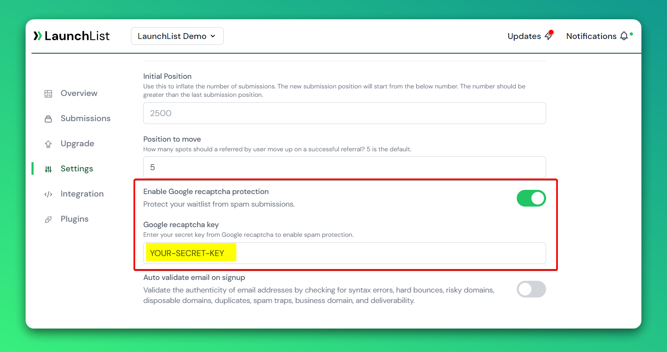Click the LaunchList logo

point(71,36)
